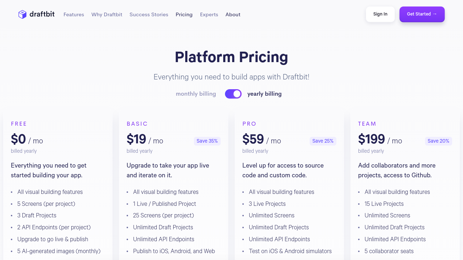
Task: Click the Save 25% badge on Pro
Action: click(x=323, y=141)
